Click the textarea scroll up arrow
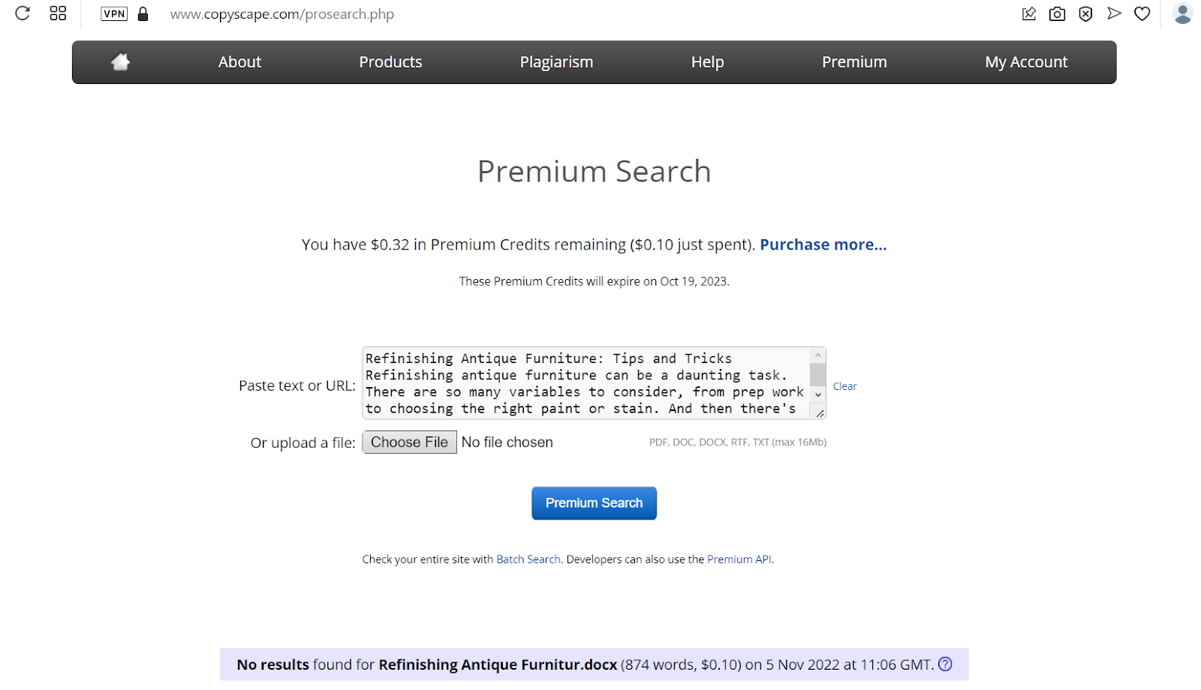 coord(818,355)
